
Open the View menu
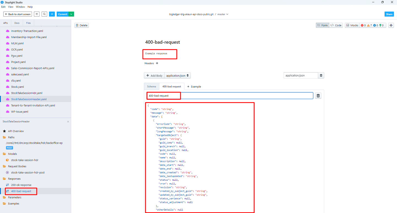(11, 7)
